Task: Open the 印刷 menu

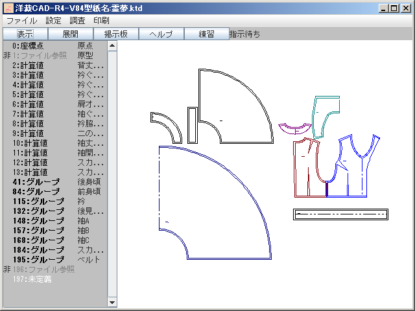Action: click(x=101, y=21)
